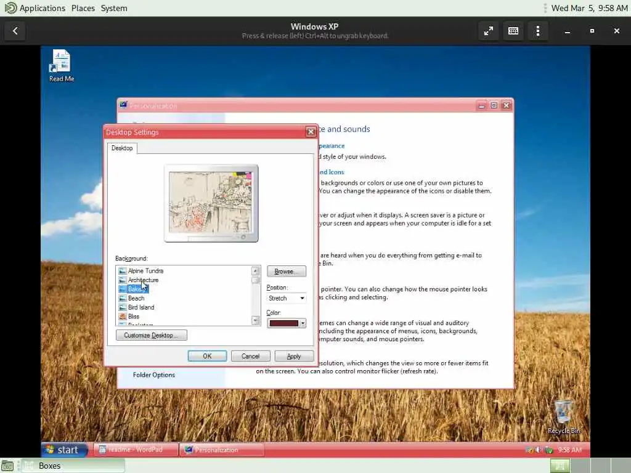Select Bird Island in background list

click(141, 307)
